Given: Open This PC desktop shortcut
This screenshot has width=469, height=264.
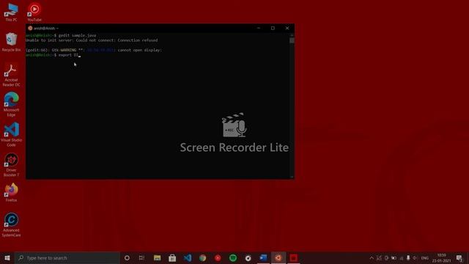Looking at the screenshot, I should coord(11,12).
